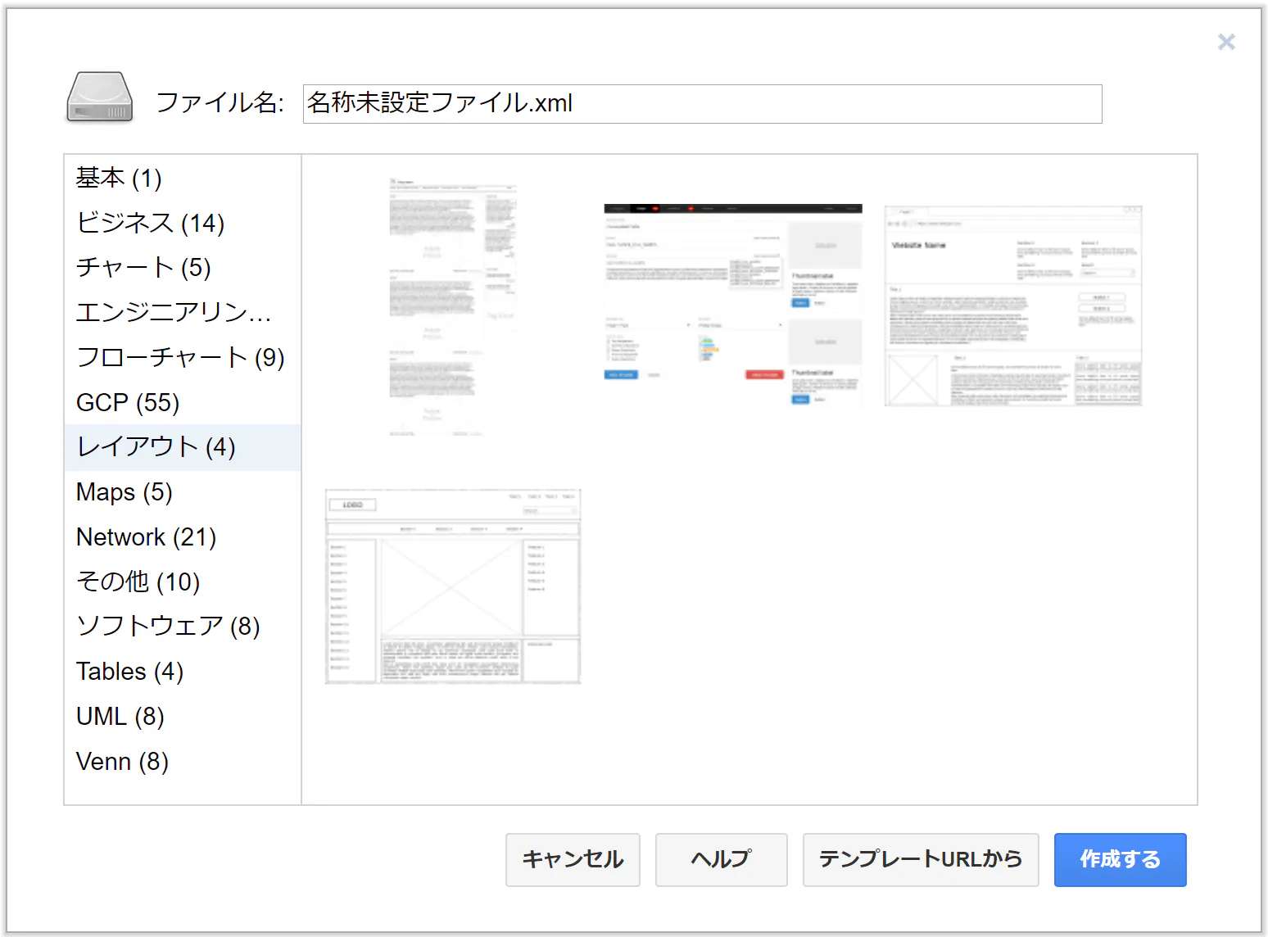The width and height of the screenshot is (1268, 937).
Task: Open the Network (21) category
Action: point(183,537)
